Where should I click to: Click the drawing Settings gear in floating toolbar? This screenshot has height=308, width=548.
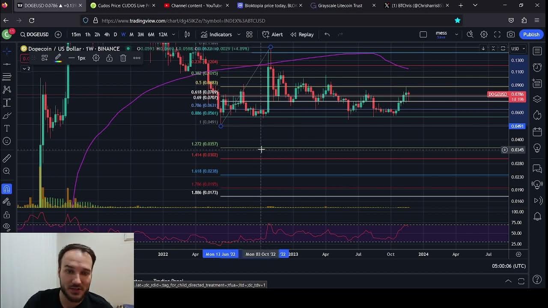96,58
